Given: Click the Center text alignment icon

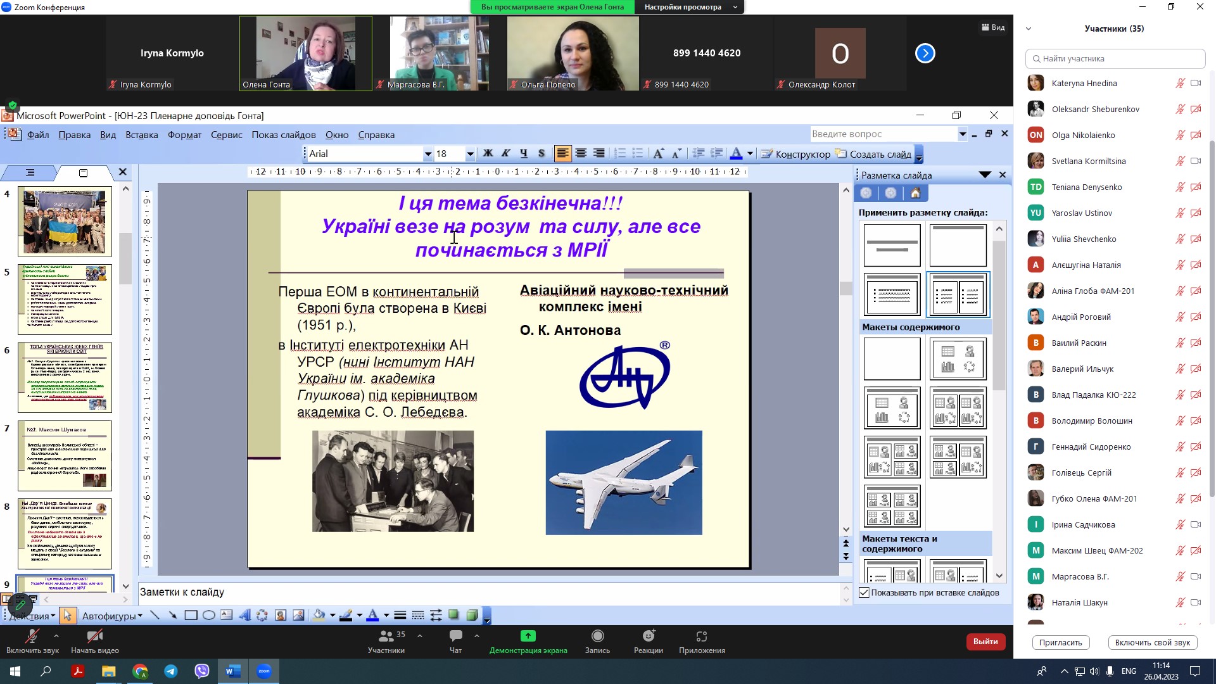Looking at the screenshot, I should 580,154.
